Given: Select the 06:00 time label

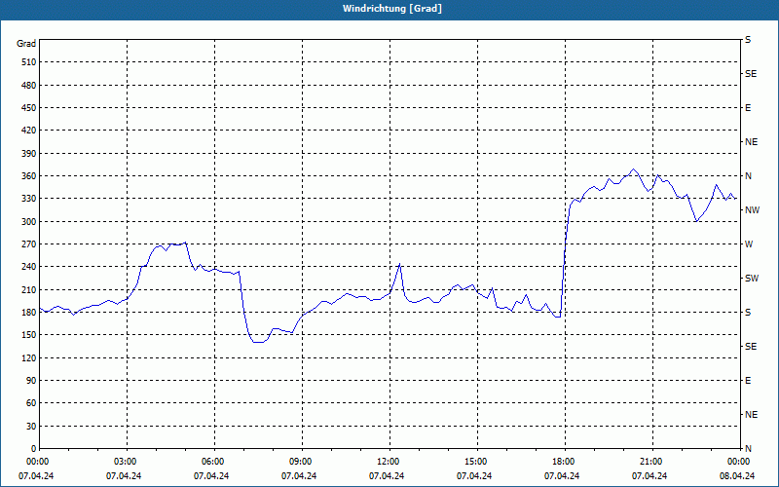Looking at the screenshot, I should coord(214,462).
